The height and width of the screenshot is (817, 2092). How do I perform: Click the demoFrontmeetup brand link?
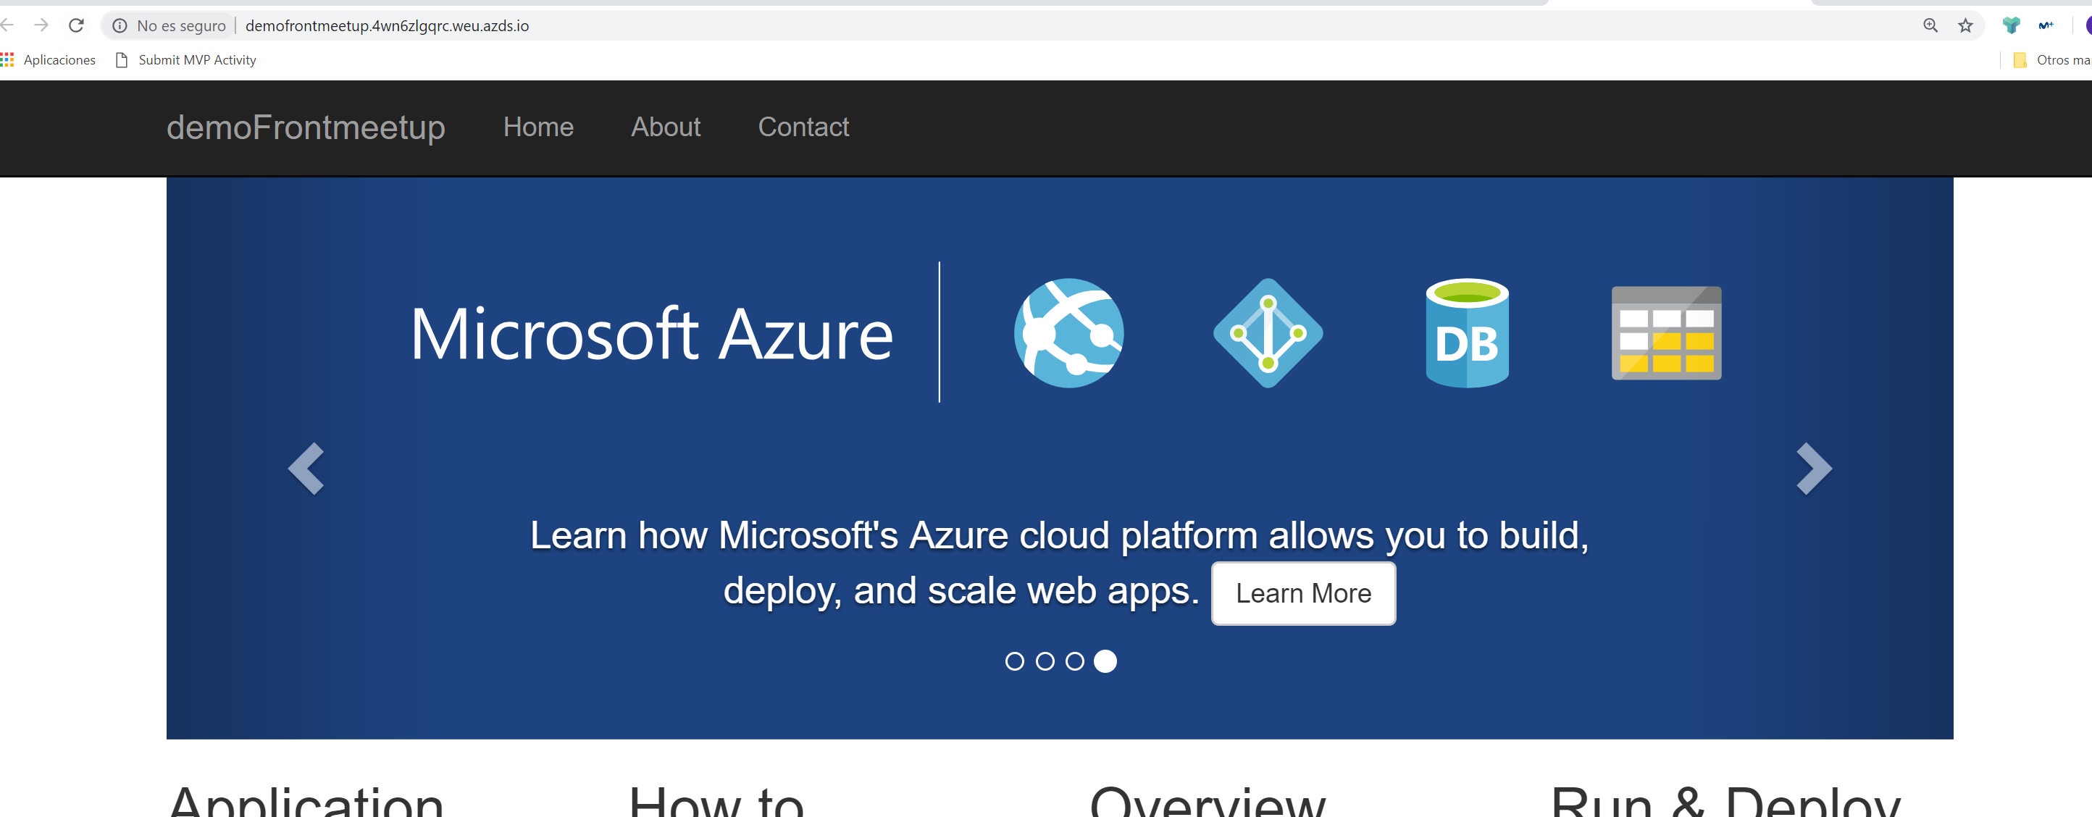pos(306,127)
